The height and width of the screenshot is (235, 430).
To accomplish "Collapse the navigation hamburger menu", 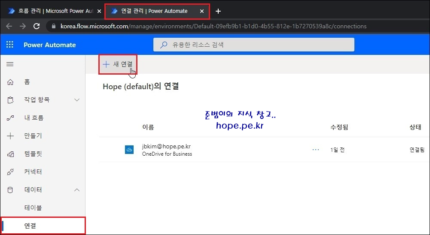I will tap(10, 64).
